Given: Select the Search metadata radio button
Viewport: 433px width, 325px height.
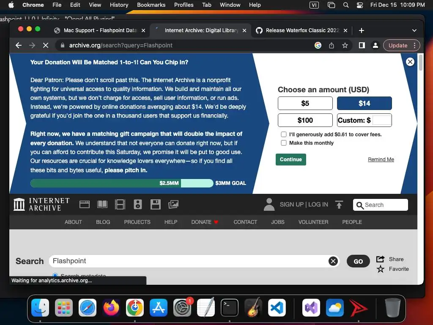Looking at the screenshot, I should coord(55,275).
